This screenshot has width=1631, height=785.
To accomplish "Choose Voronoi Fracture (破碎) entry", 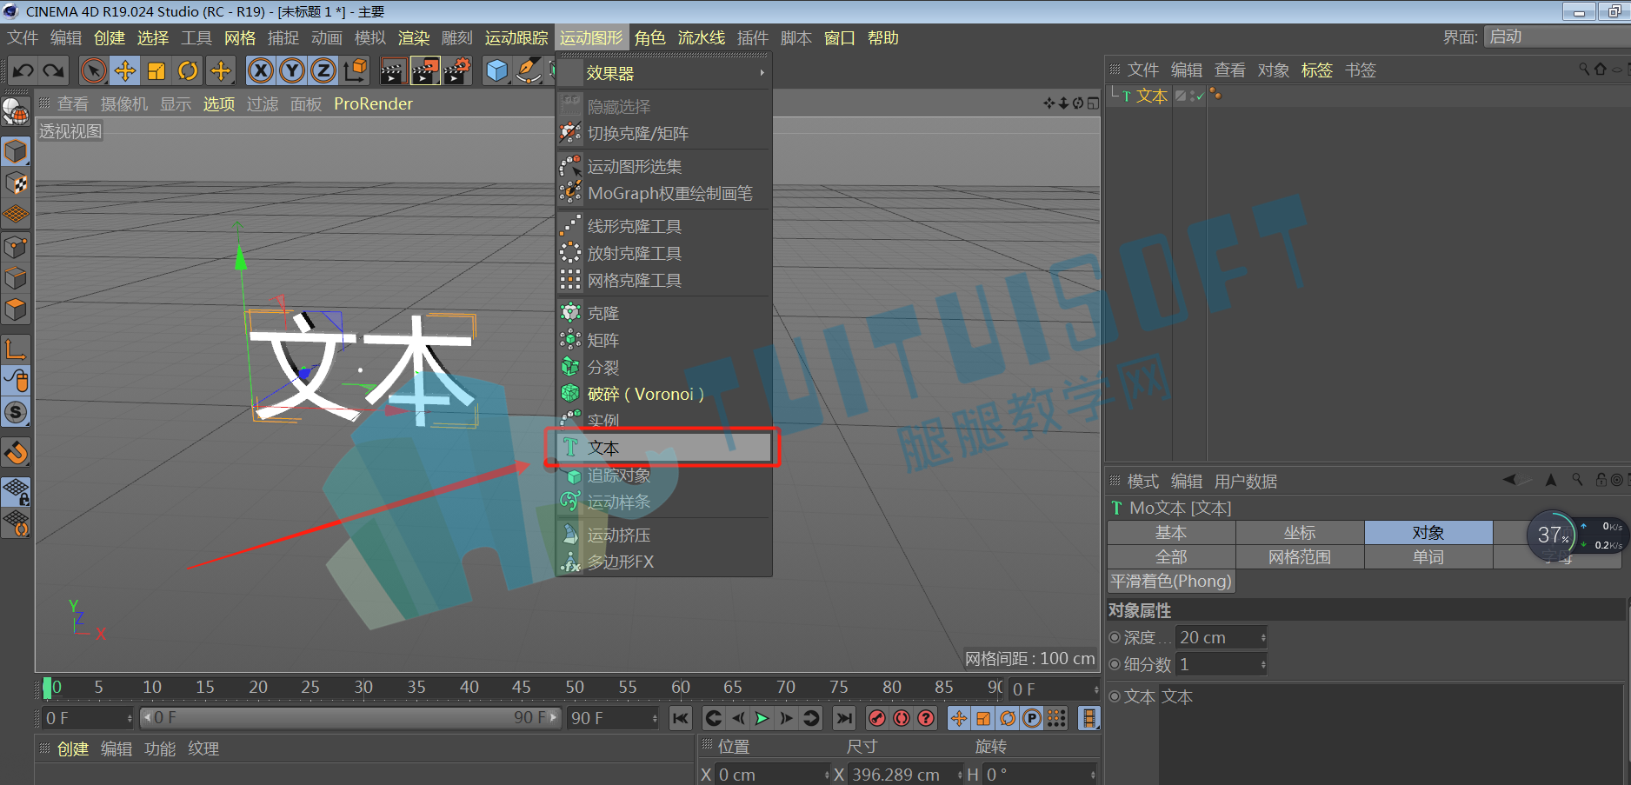I will (664, 394).
